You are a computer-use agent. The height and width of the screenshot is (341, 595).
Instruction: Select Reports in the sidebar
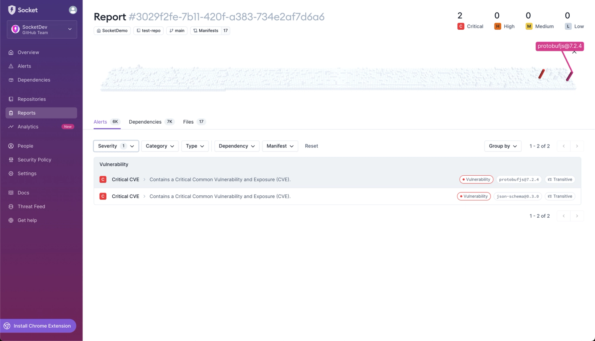41,113
